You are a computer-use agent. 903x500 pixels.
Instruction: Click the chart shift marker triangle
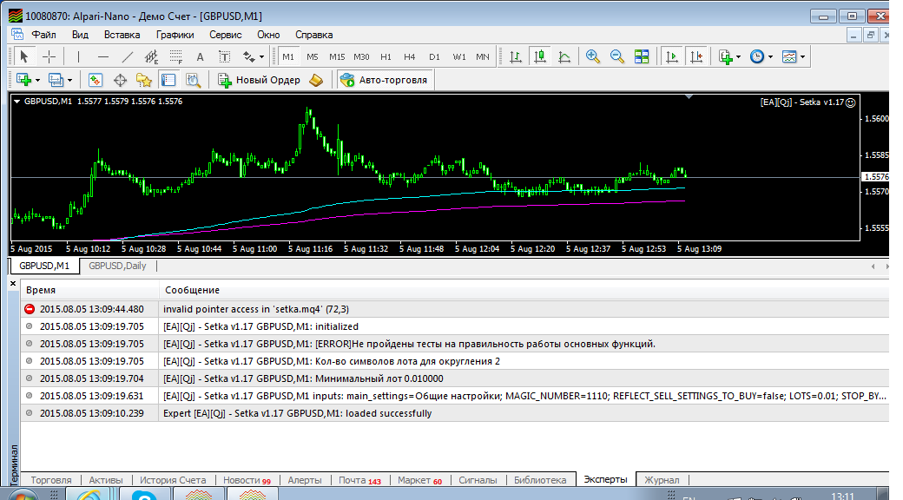click(689, 96)
